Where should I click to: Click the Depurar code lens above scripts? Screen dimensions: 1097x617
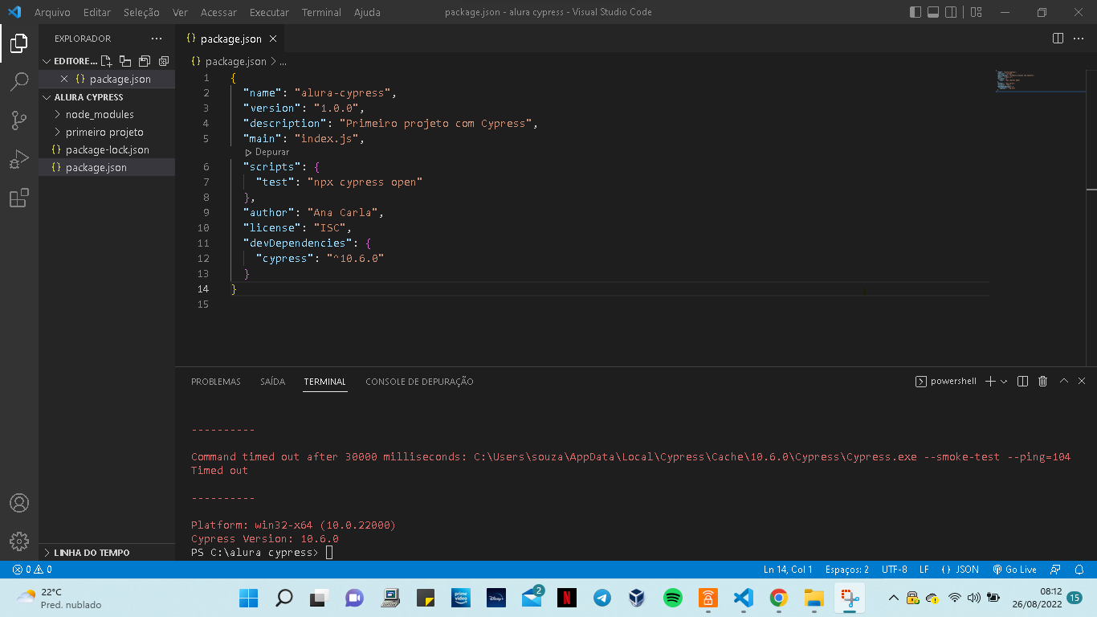[267, 152]
